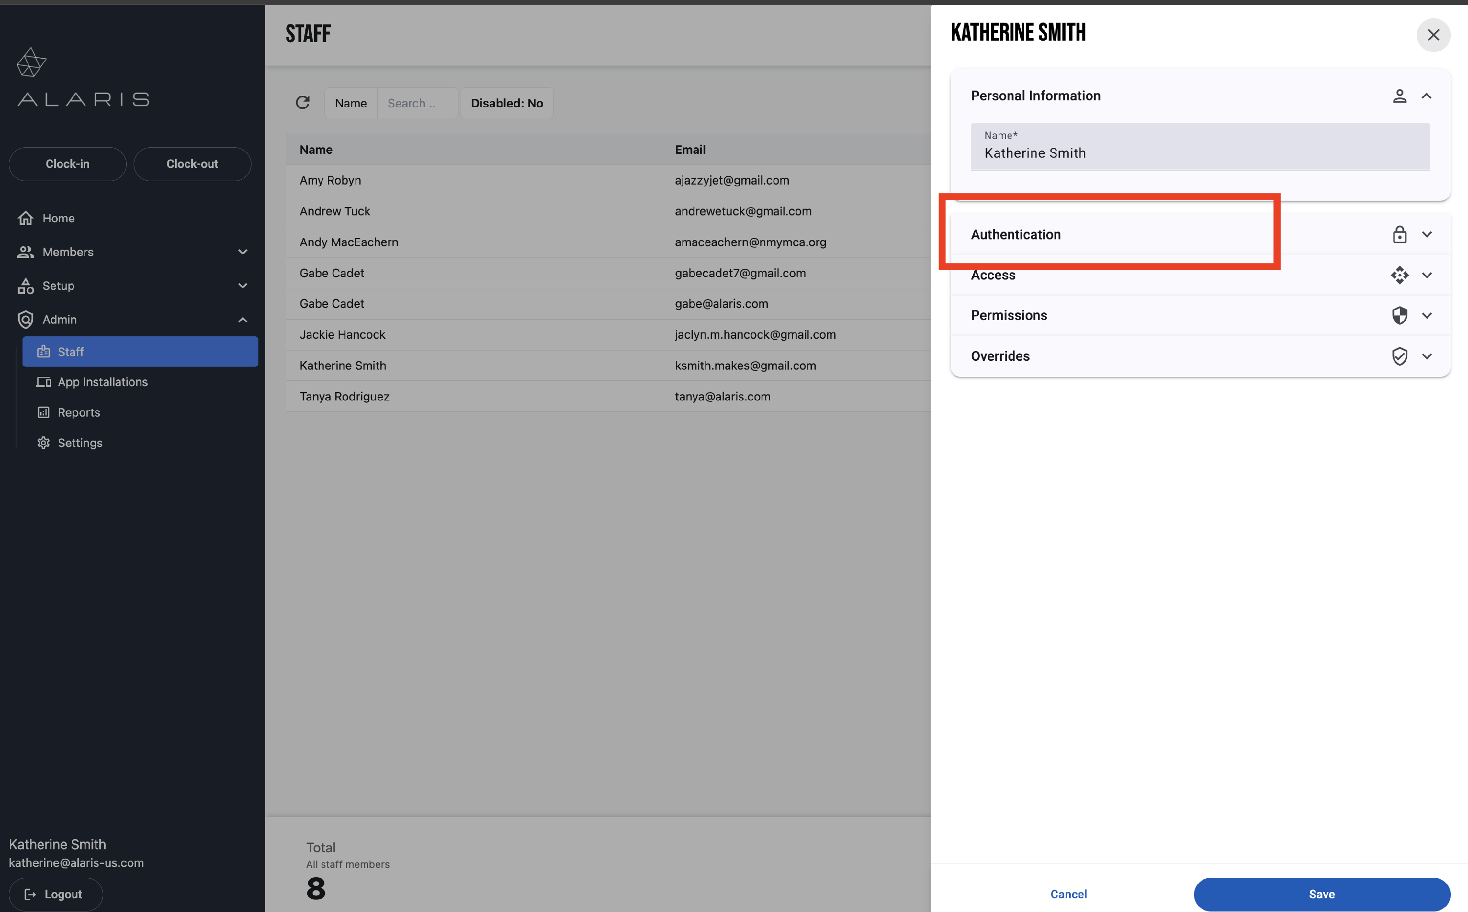Click the lock icon in Authentication row
This screenshot has height=912, width=1468.
click(x=1399, y=234)
